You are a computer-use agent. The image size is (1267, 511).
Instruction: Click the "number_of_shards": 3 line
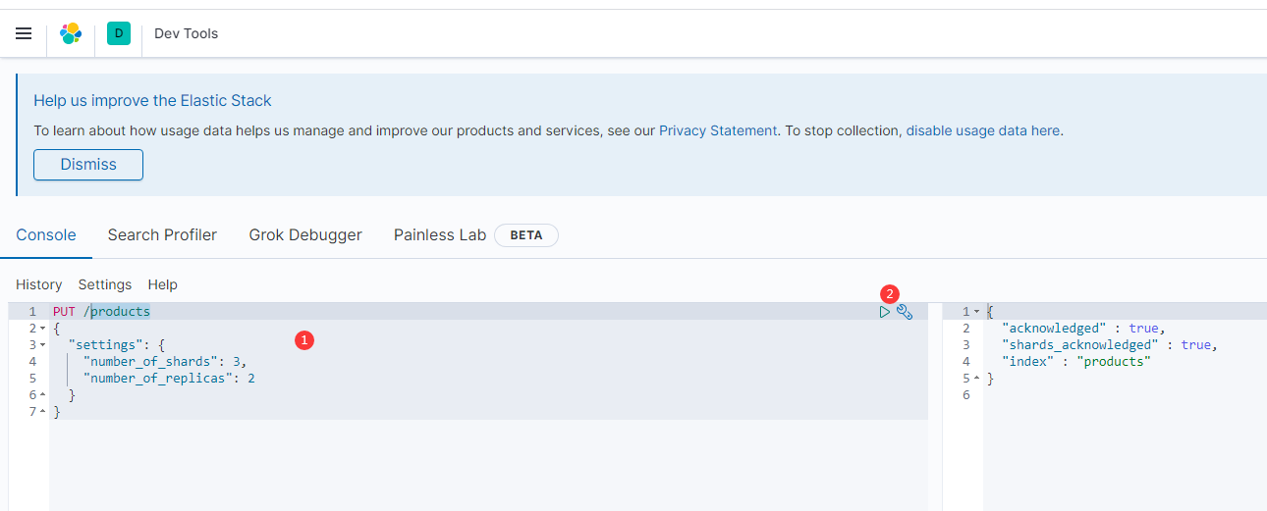pyautogui.click(x=165, y=362)
